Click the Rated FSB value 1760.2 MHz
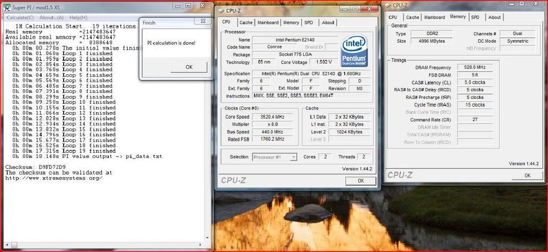The width and height of the screenshot is (548, 252). coord(272,139)
